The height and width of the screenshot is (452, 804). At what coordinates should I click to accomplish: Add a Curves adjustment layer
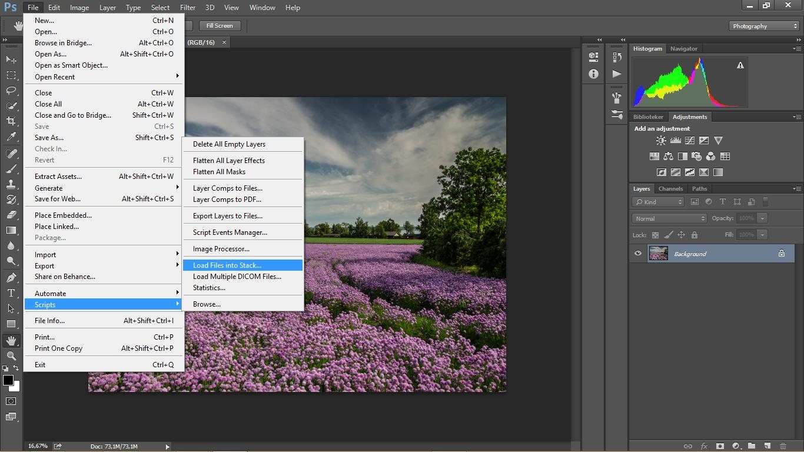(x=689, y=141)
